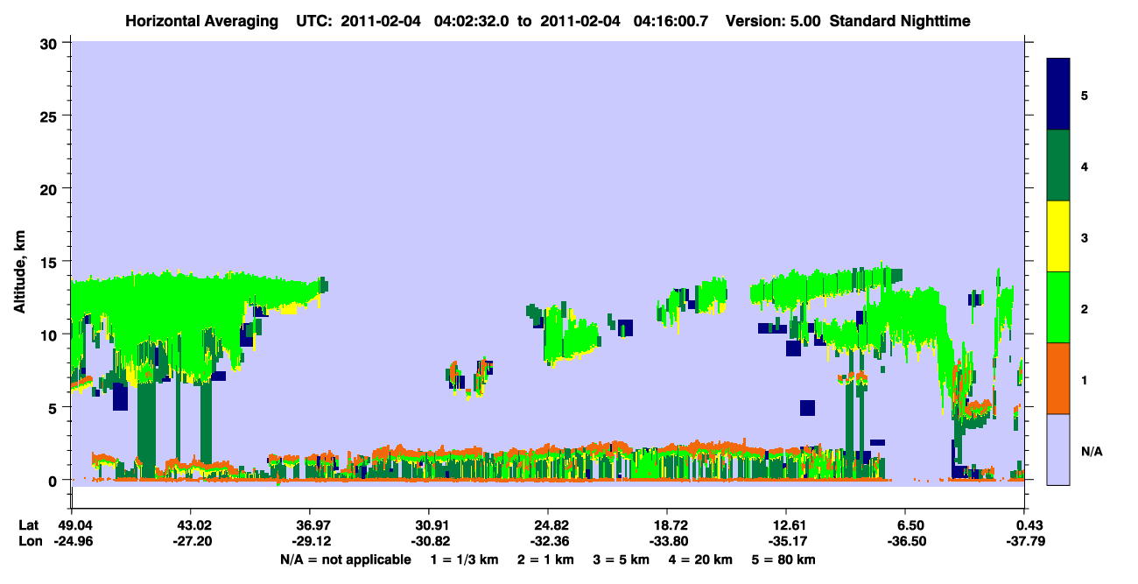Click longitude value '-27.20'
This screenshot has height=584, width=1138.
[191, 541]
